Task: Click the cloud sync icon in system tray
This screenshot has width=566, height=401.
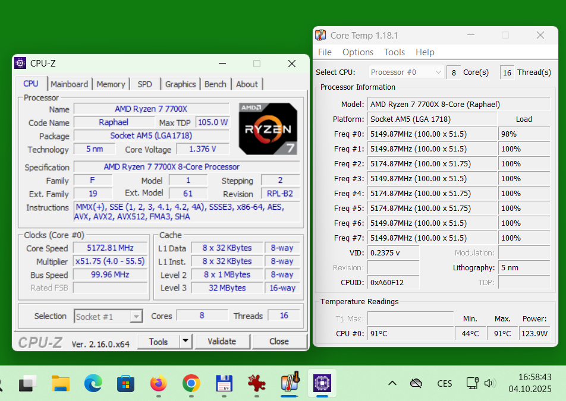Action: pyautogui.click(x=416, y=383)
